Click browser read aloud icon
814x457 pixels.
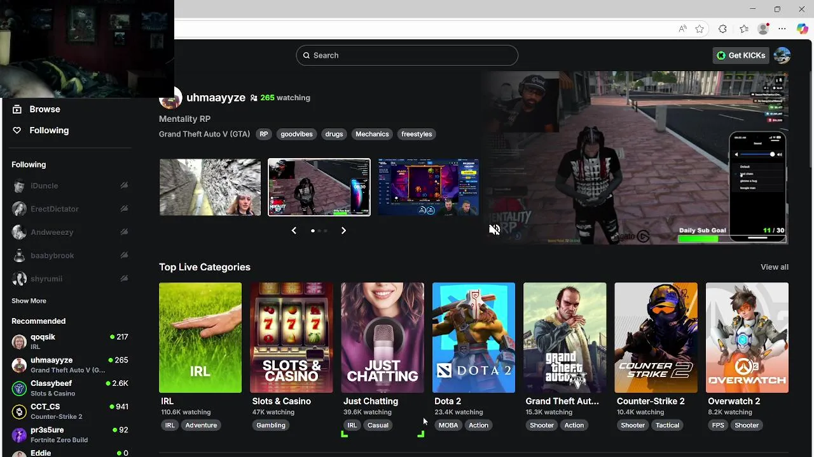pos(682,29)
